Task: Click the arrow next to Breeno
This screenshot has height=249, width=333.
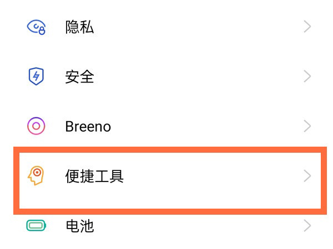Action: 307,126
